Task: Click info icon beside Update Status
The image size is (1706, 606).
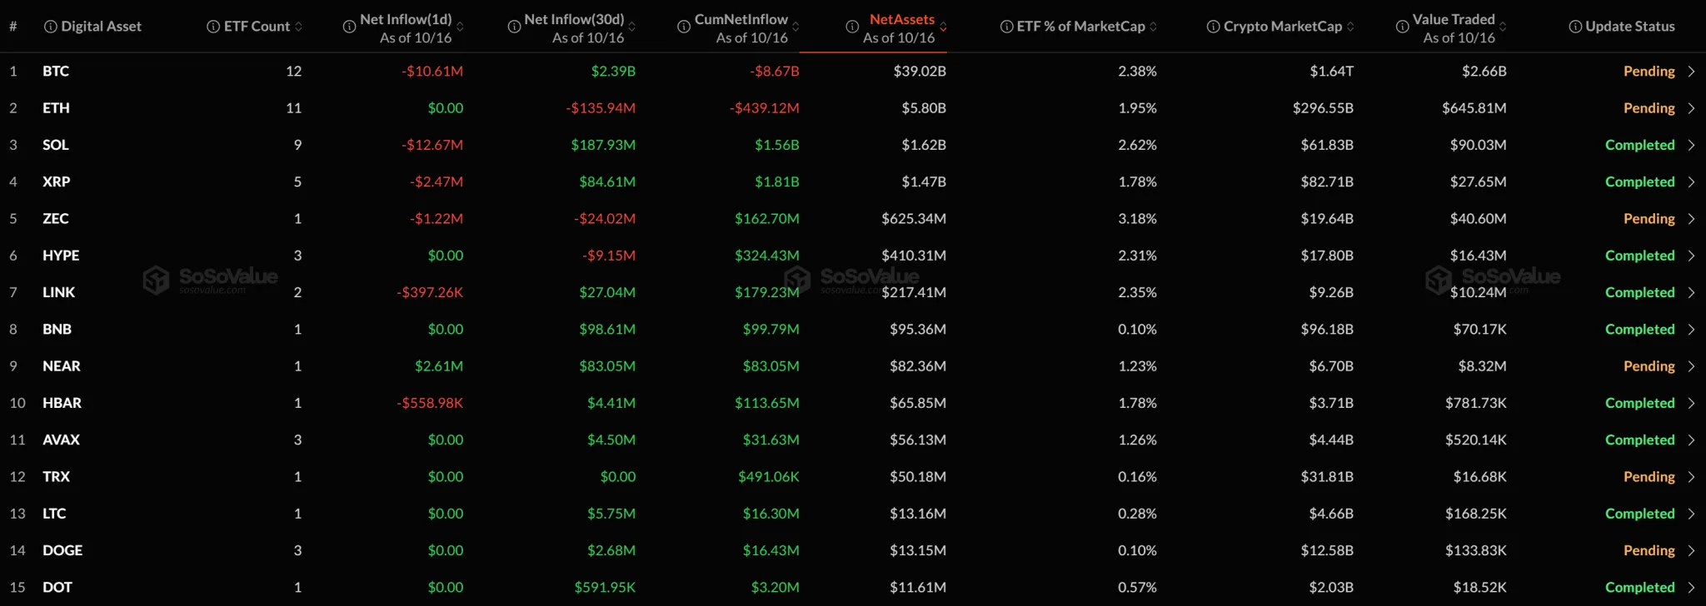Action: click(1575, 27)
